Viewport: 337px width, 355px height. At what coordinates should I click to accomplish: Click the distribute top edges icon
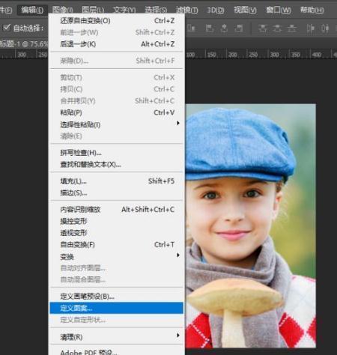(262, 28)
